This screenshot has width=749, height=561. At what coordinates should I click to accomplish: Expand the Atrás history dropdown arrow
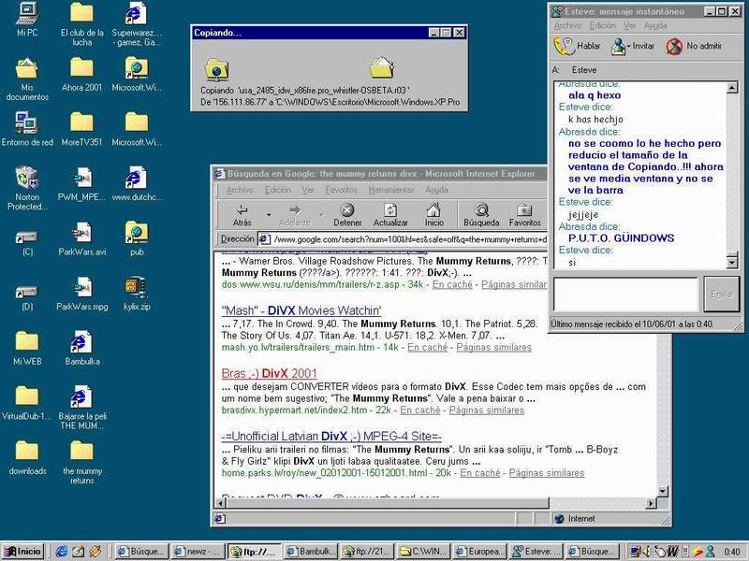point(269,215)
